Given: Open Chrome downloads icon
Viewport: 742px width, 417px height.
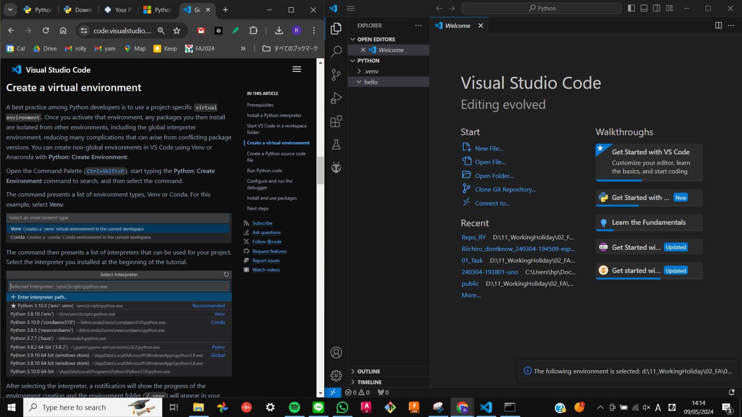Looking at the screenshot, I should pyautogui.click(x=279, y=30).
